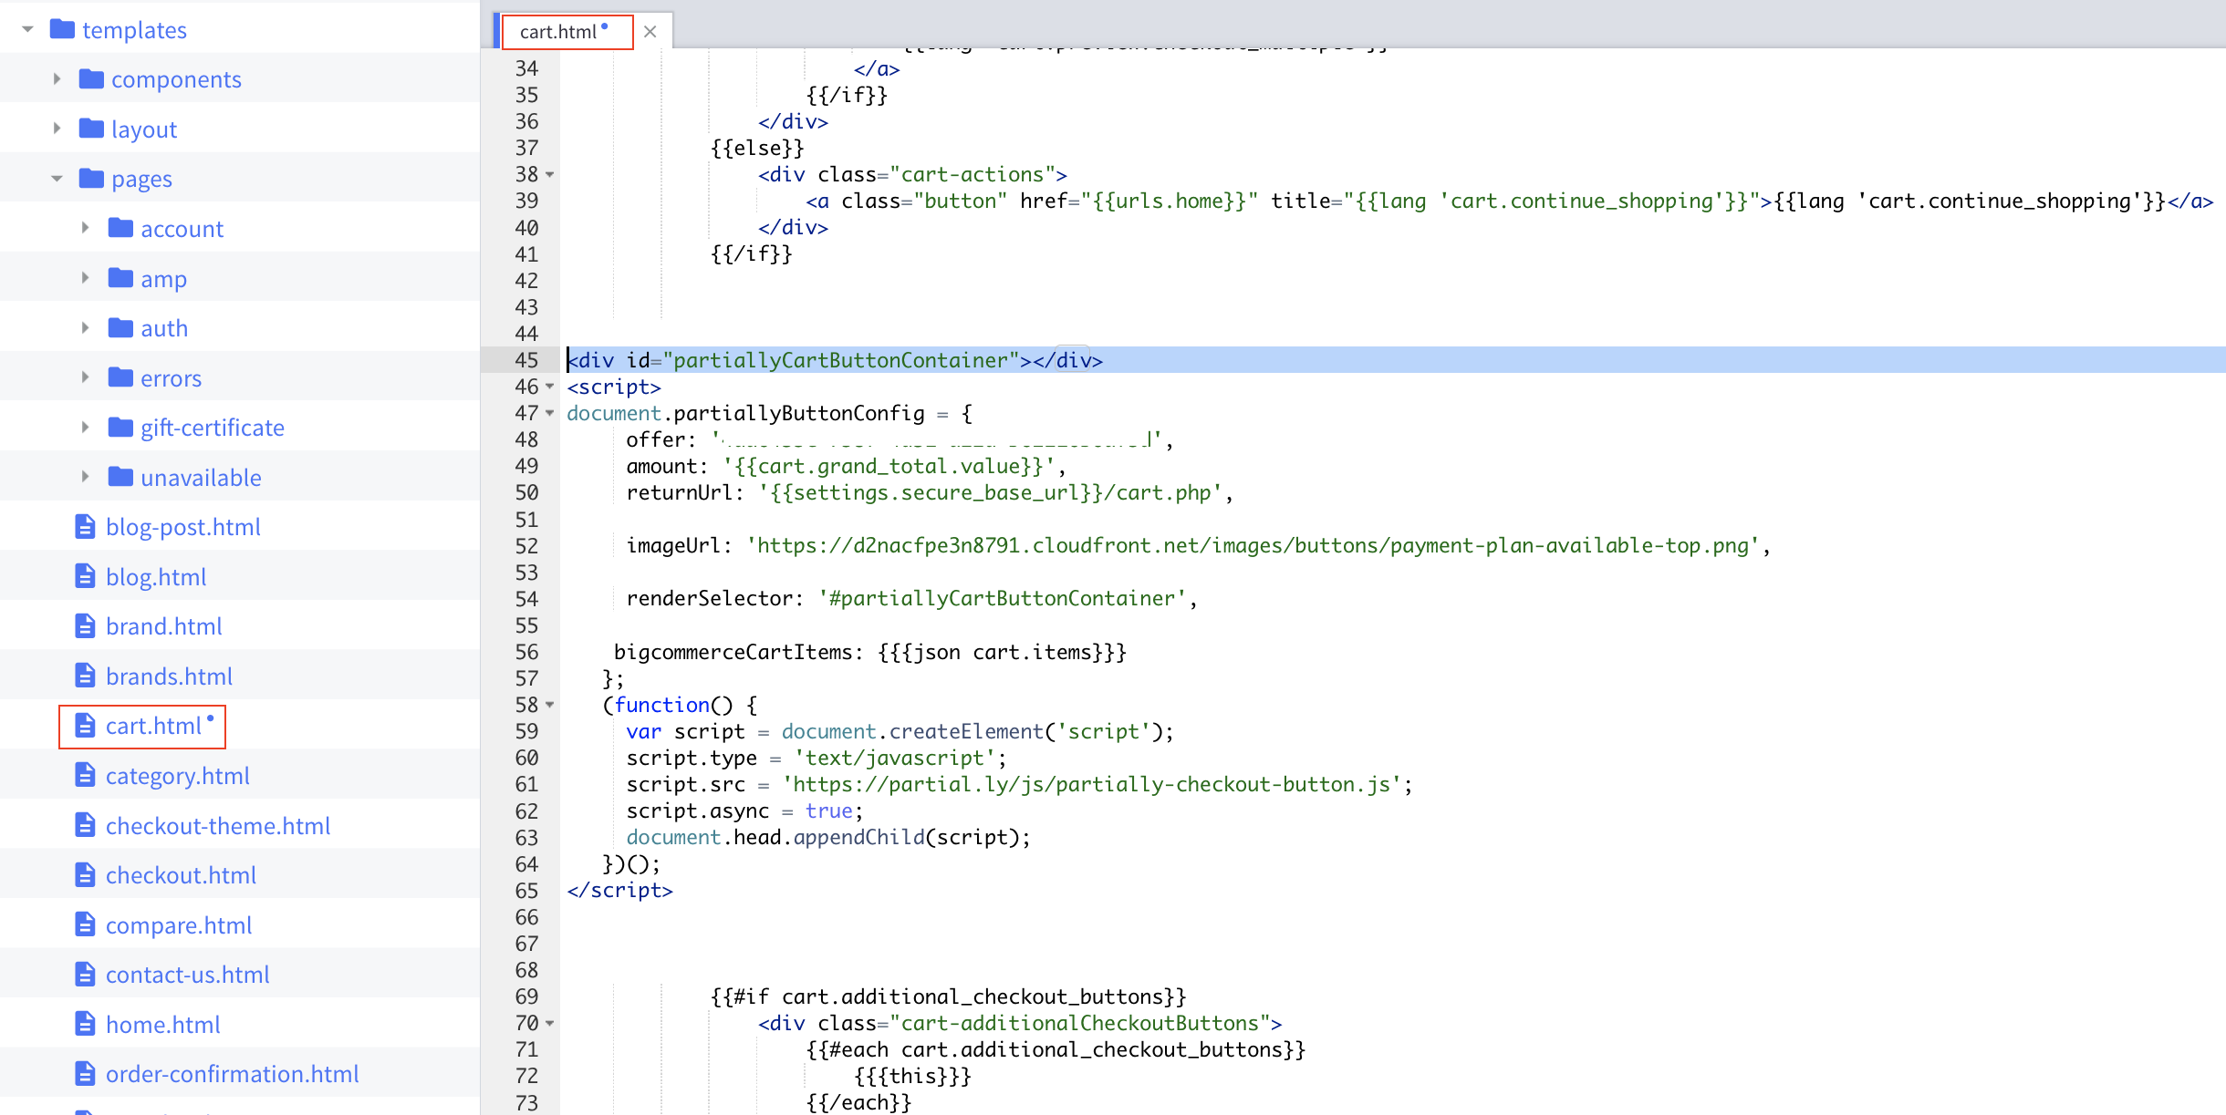This screenshot has height=1115, width=2226.
Task: Open checkout.html from the file tree
Action: tap(181, 875)
